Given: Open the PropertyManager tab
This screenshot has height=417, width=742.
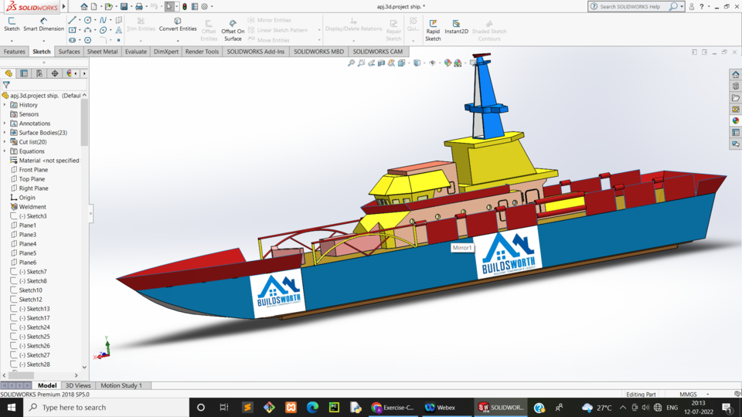Looking at the screenshot, I should 24,73.
